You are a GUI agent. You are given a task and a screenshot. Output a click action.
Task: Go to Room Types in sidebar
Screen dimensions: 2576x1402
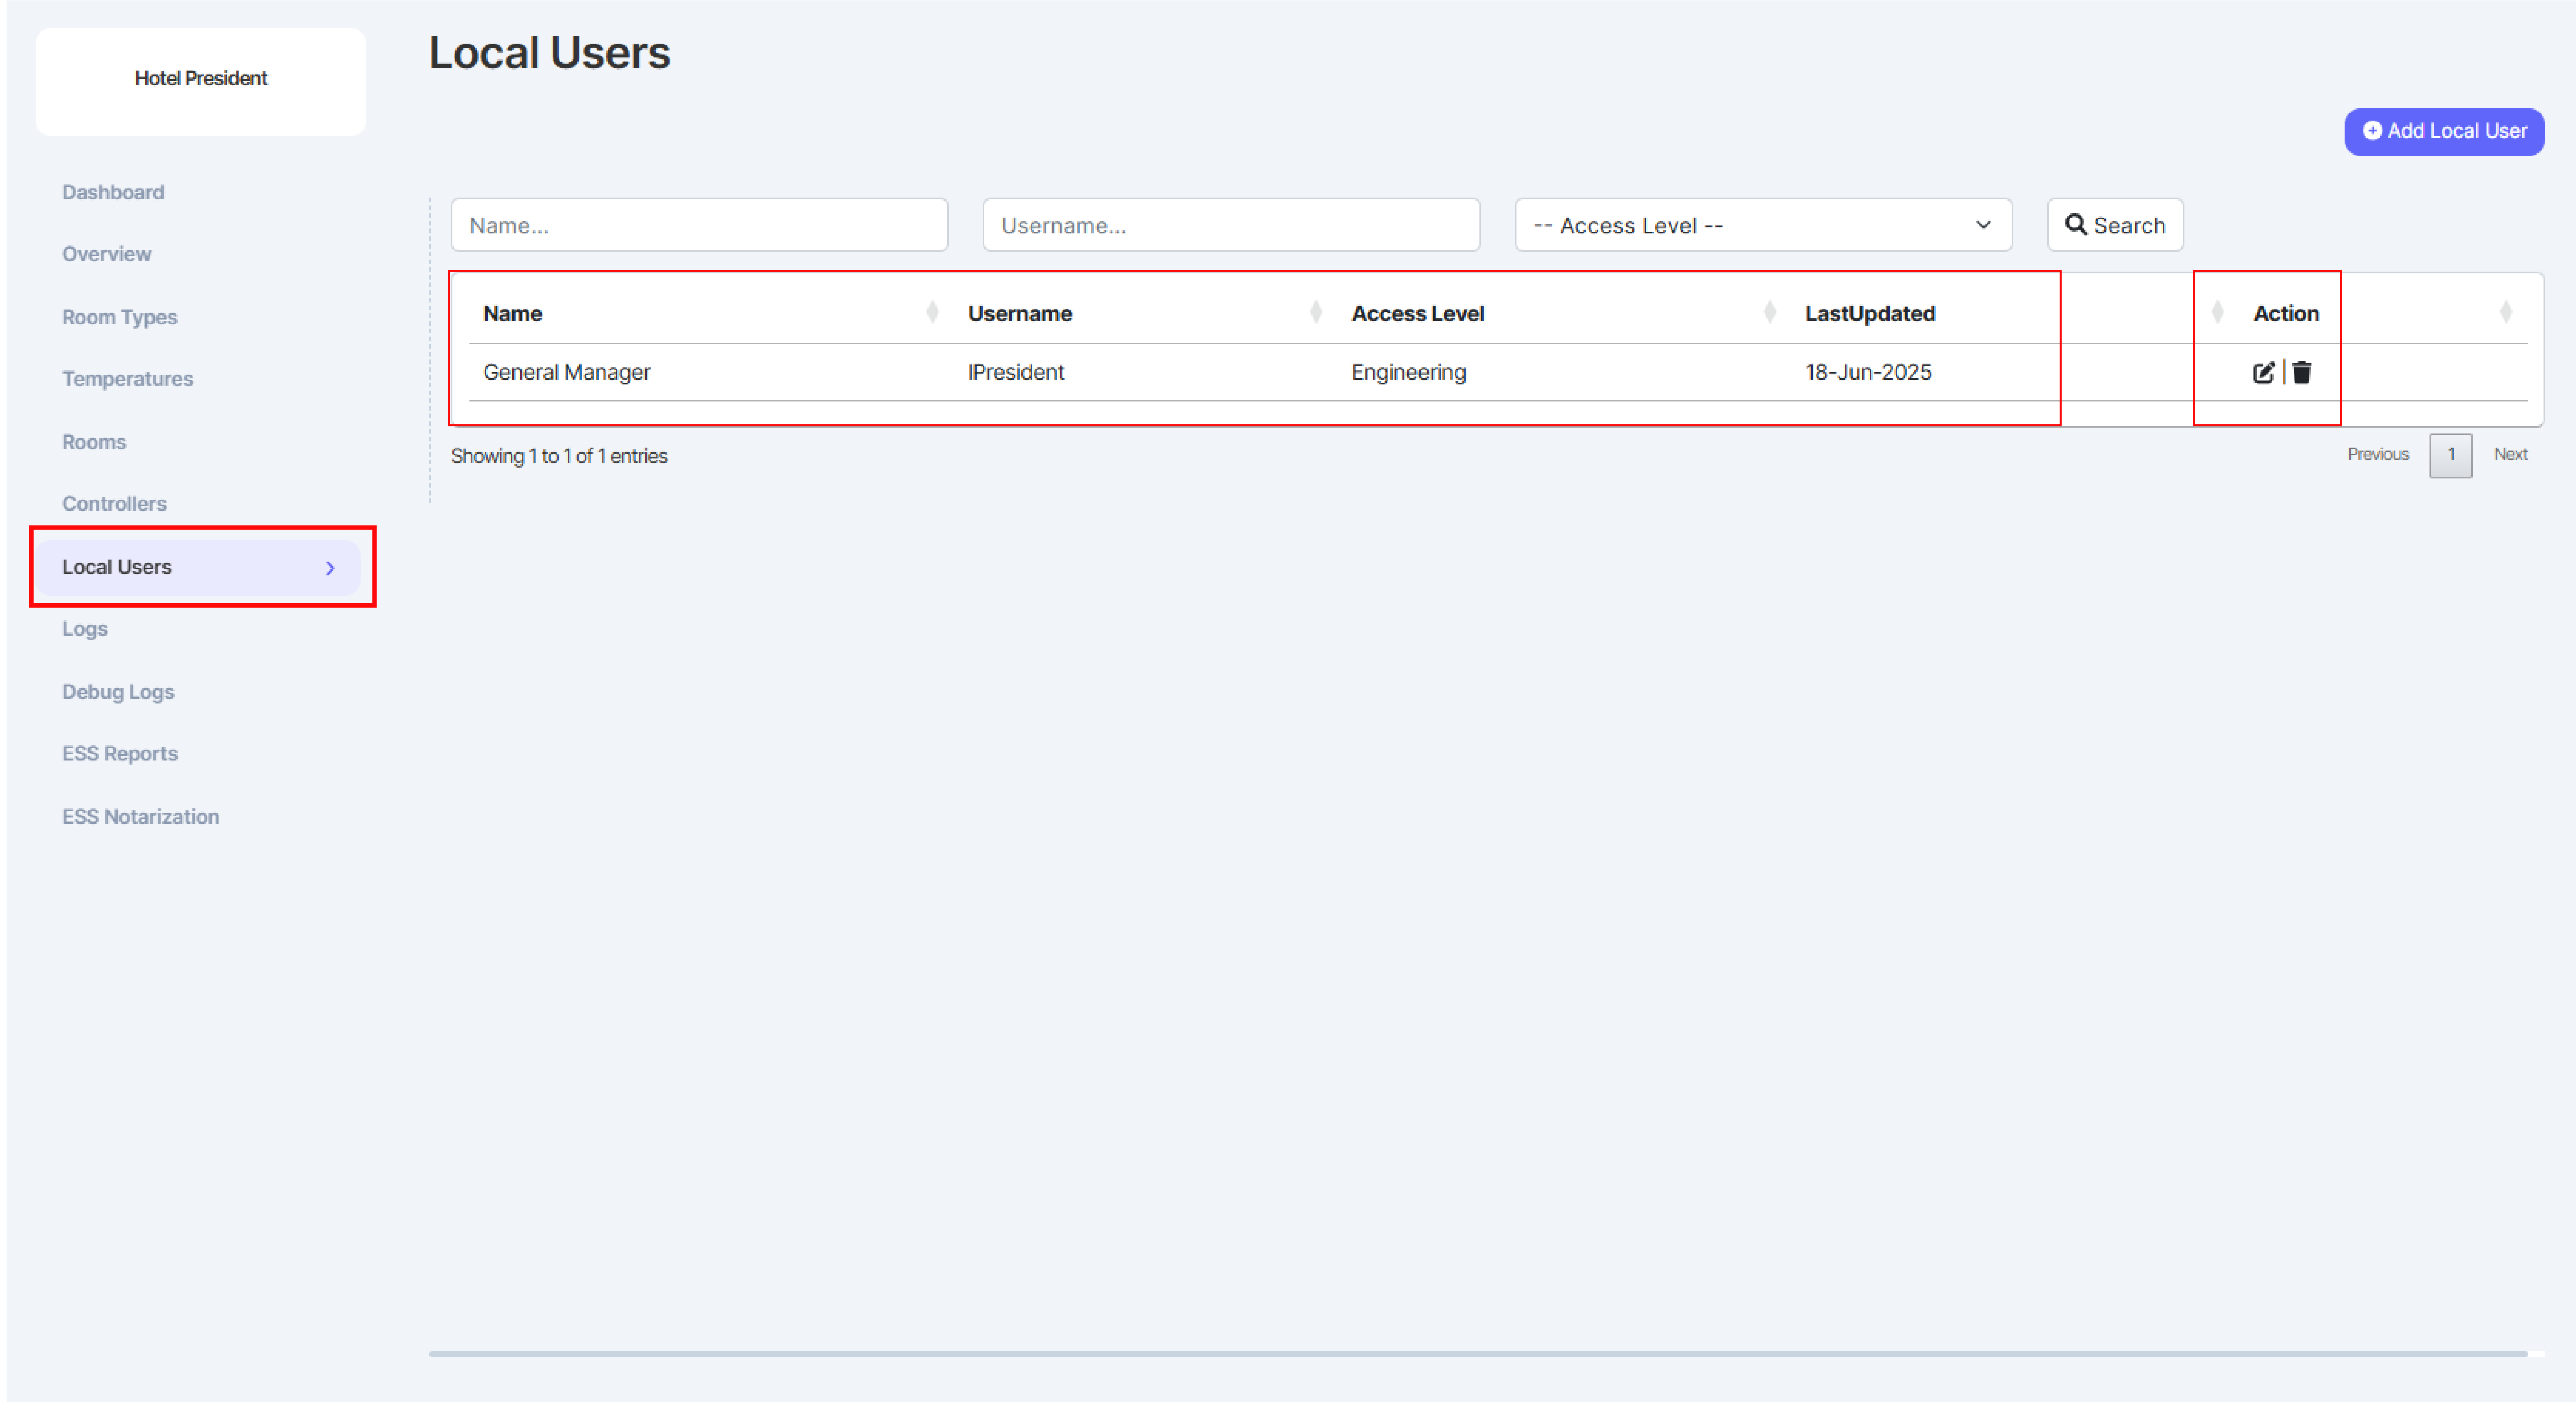[119, 317]
